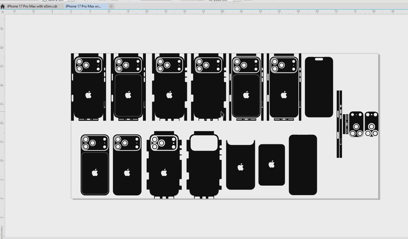Click Apple logo on first top-row skin
The width and height of the screenshot is (408, 239).
point(89,95)
